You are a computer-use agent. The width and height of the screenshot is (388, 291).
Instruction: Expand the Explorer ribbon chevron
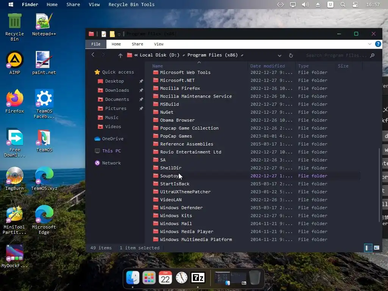click(x=370, y=44)
